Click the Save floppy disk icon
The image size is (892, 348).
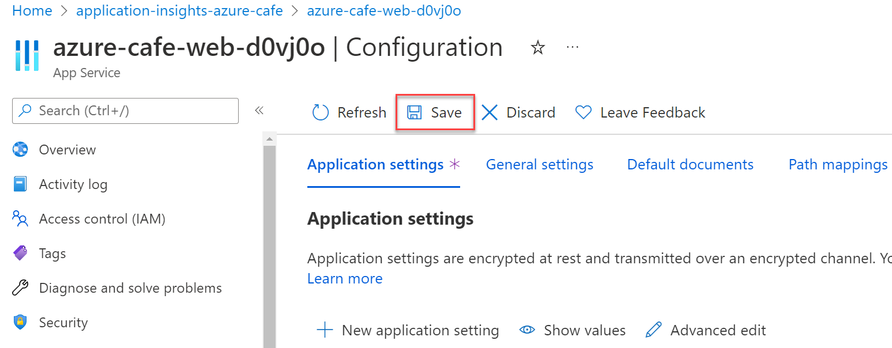414,112
